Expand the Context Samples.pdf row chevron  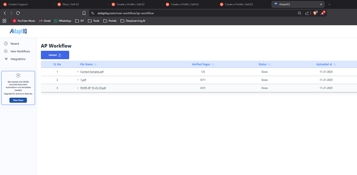click(x=78, y=72)
